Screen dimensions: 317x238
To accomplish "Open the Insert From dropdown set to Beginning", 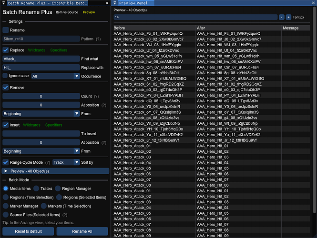I will point(41,151).
